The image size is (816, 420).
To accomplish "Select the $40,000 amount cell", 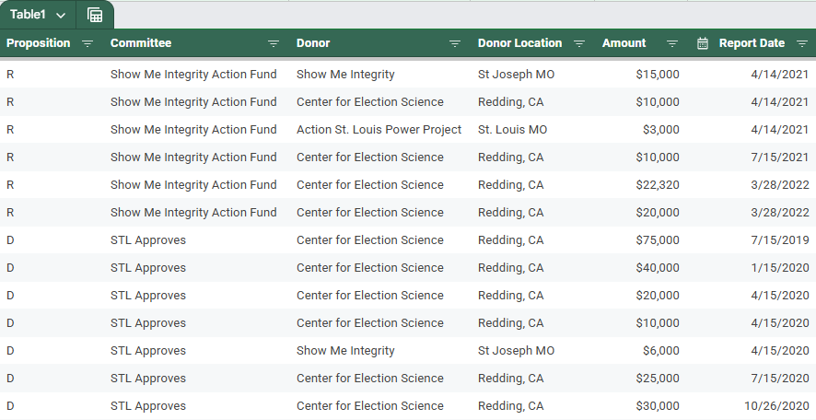I will pos(658,267).
